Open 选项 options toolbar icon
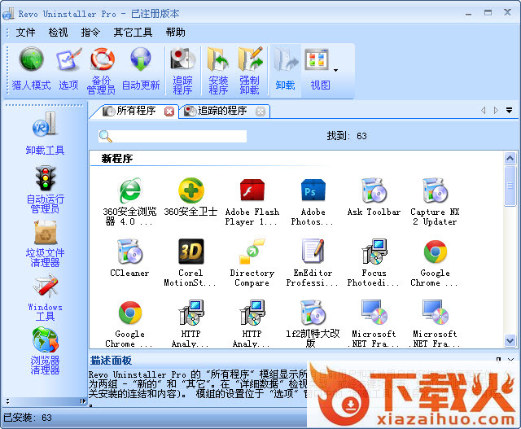 click(68, 70)
